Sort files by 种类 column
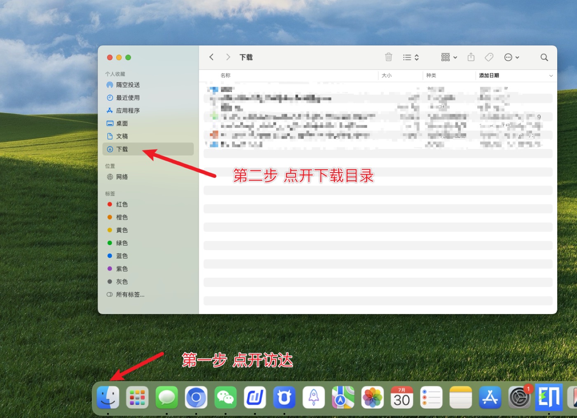577x418 pixels. pyautogui.click(x=431, y=76)
